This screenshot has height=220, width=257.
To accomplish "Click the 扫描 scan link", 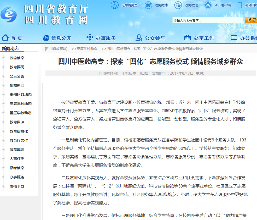I will click(144, 73).
